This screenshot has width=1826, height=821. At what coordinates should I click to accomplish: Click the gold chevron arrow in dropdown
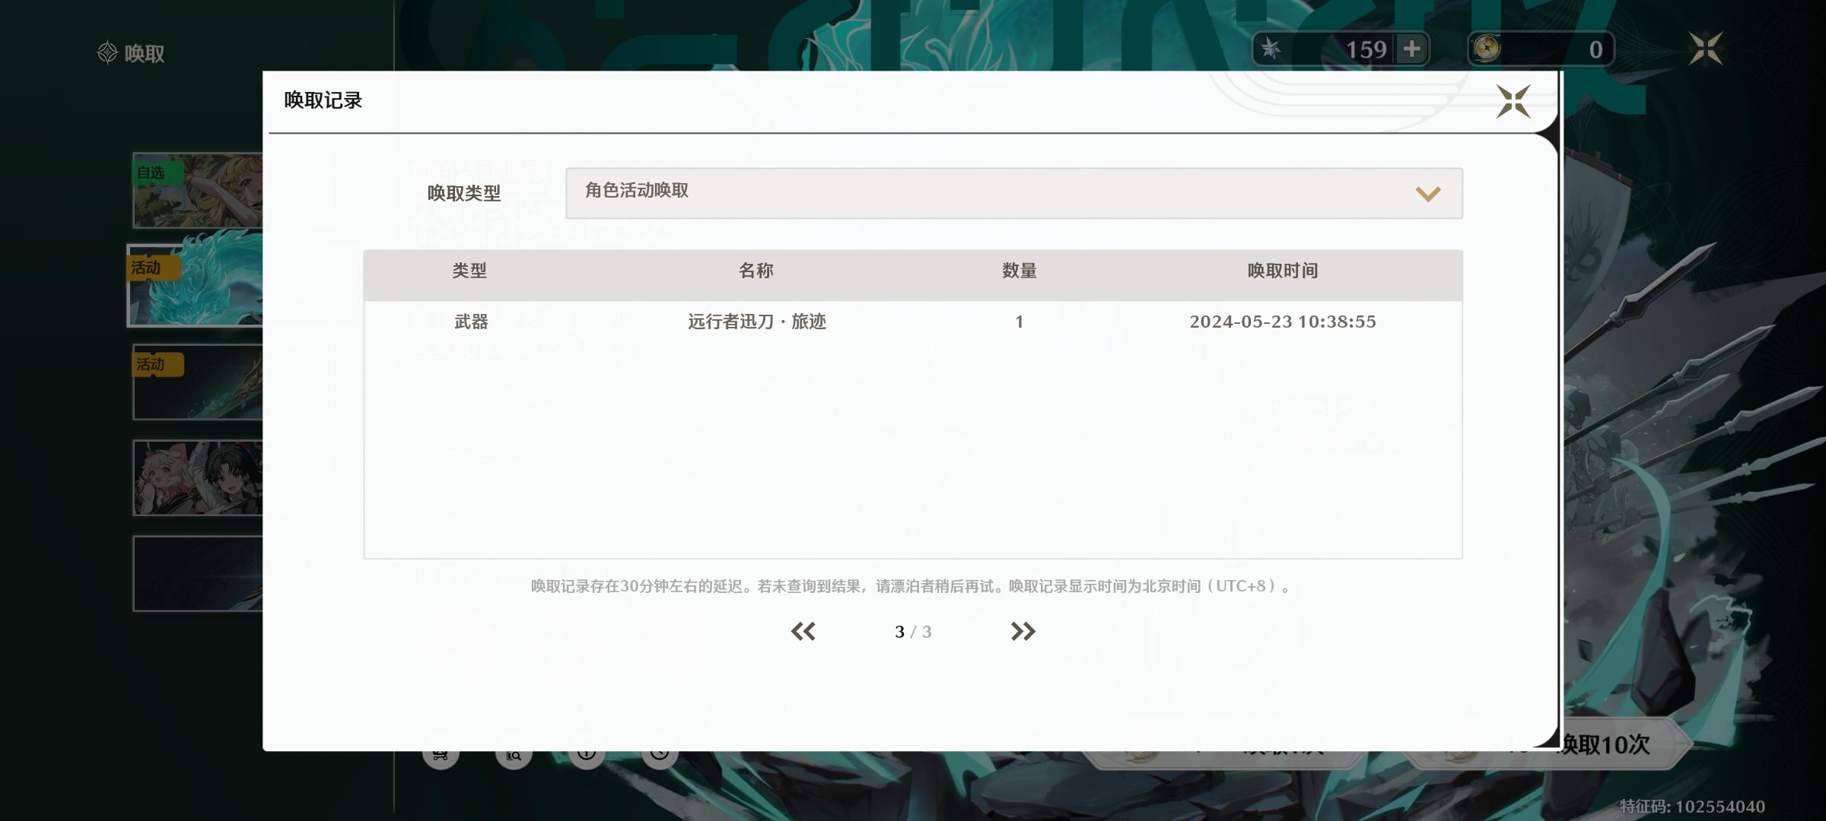1427,194
